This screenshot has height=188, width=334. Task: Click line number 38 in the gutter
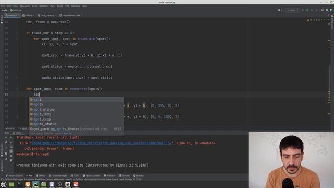[x=6, y=95]
